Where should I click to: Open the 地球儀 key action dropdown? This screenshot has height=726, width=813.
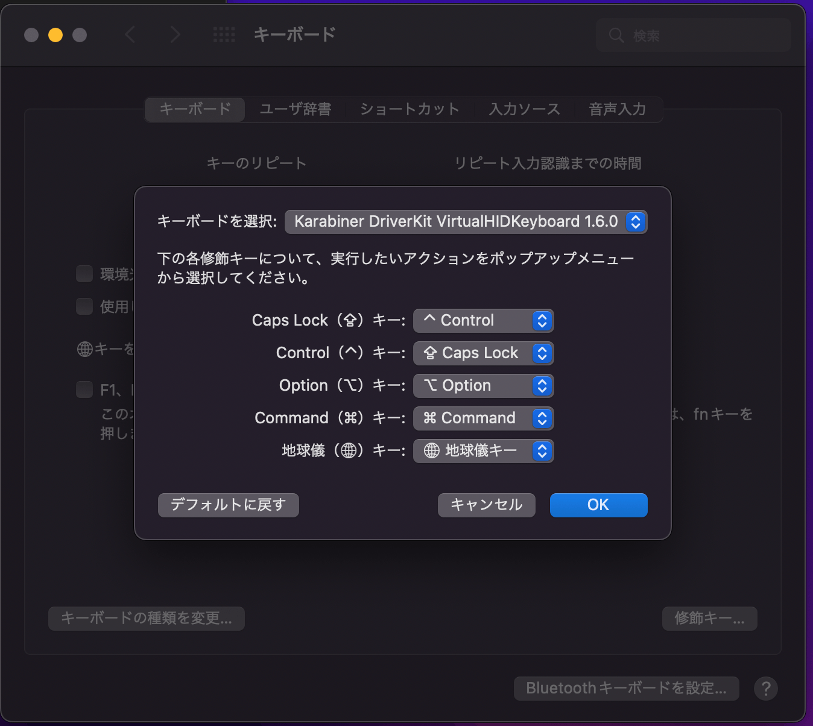click(483, 450)
